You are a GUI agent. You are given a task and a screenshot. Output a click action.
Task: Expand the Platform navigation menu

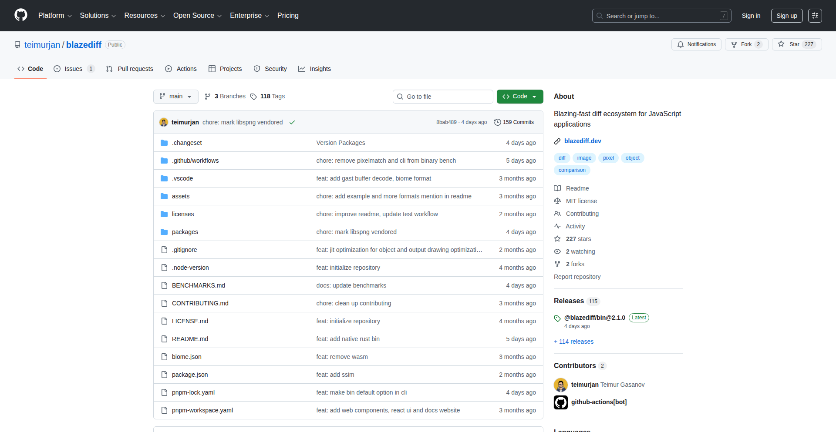coord(55,16)
